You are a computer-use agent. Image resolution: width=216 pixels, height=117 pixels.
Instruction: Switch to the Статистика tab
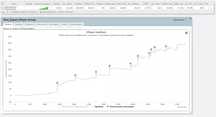[41, 24]
